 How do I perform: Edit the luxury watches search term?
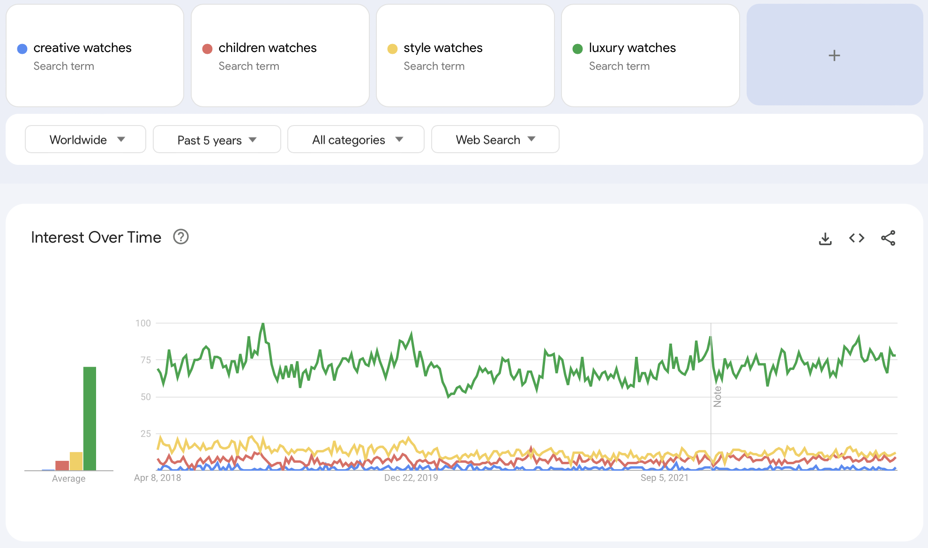[632, 48]
